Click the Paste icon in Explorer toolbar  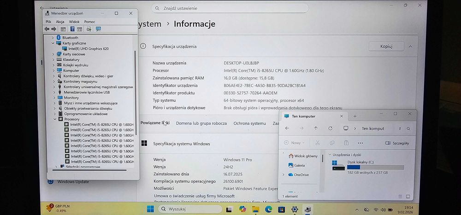346,143
